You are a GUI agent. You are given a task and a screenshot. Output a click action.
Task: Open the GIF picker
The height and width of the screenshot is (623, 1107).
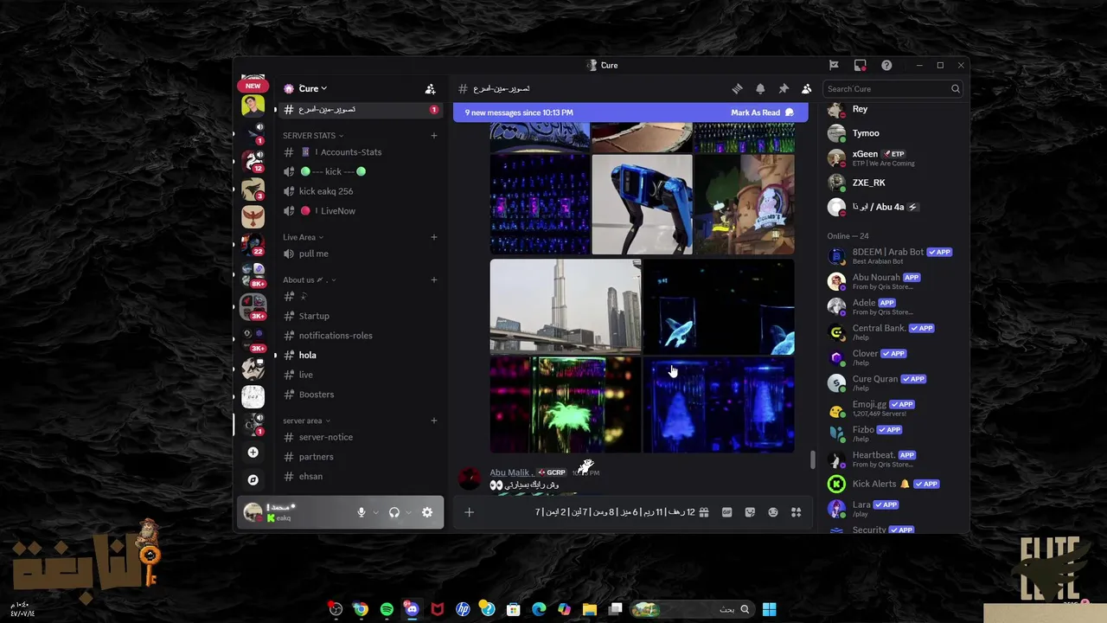pyautogui.click(x=726, y=512)
